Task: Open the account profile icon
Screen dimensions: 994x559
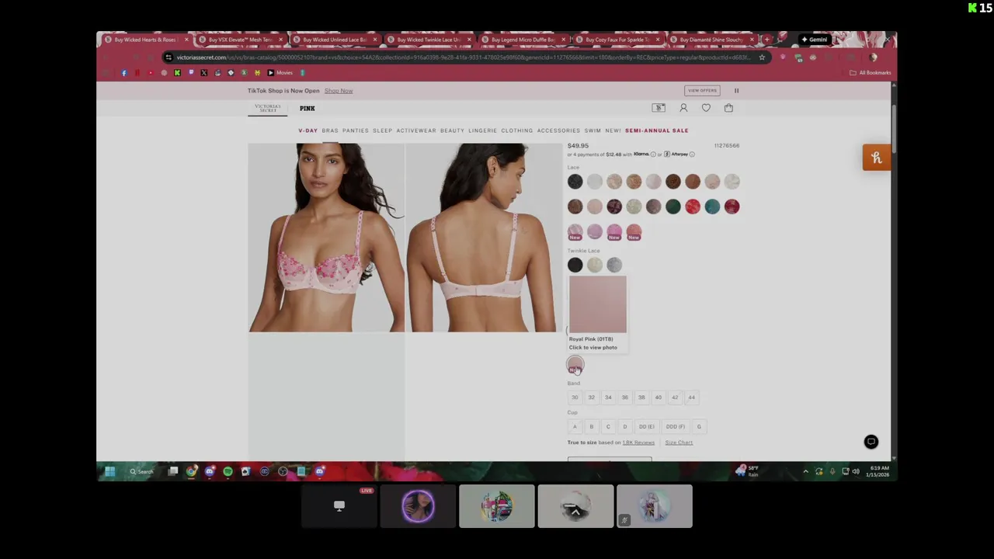Action: [x=683, y=108]
